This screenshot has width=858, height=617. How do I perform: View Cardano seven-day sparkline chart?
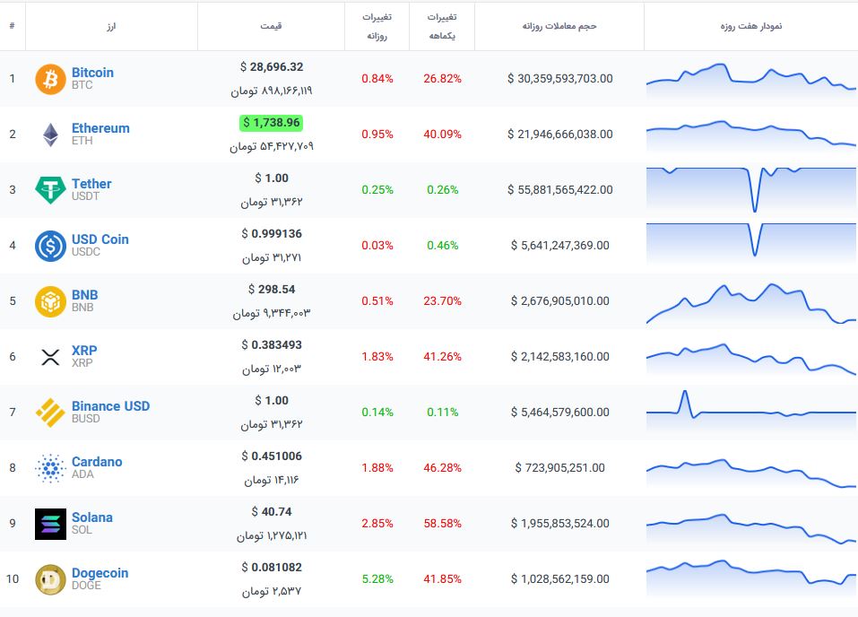click(x=750, y=473)
